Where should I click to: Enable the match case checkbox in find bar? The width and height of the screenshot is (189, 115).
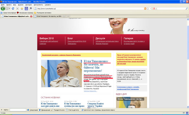67,110
